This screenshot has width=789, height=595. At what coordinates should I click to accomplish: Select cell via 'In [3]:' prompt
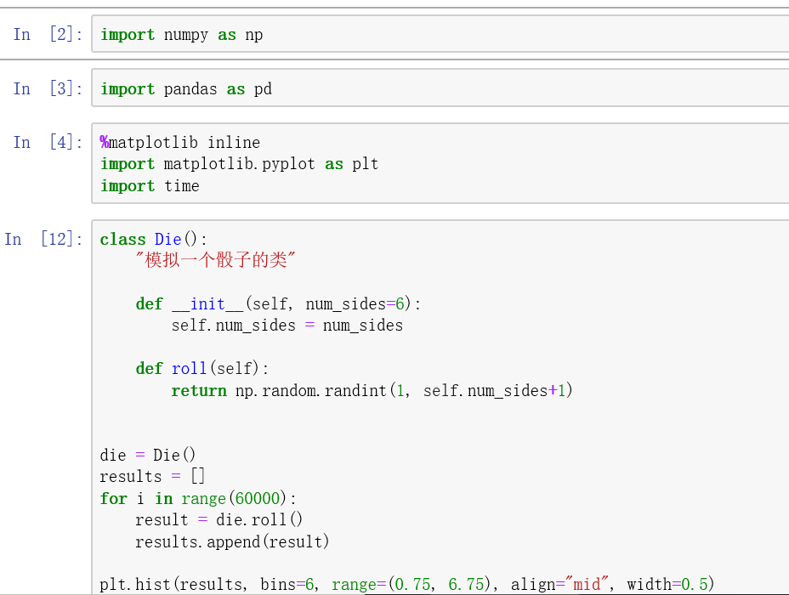pos(48,88)
